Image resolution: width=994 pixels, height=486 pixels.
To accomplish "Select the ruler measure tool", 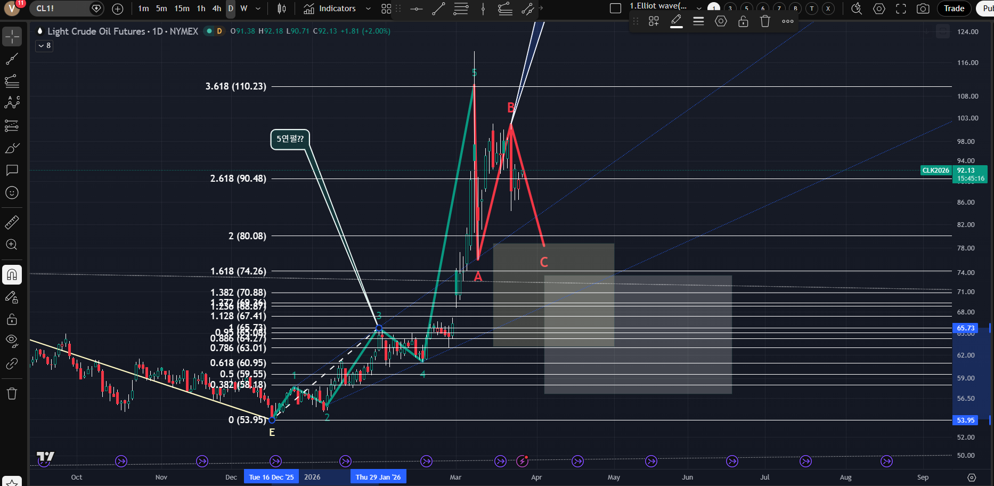I will tap(12, 222).
